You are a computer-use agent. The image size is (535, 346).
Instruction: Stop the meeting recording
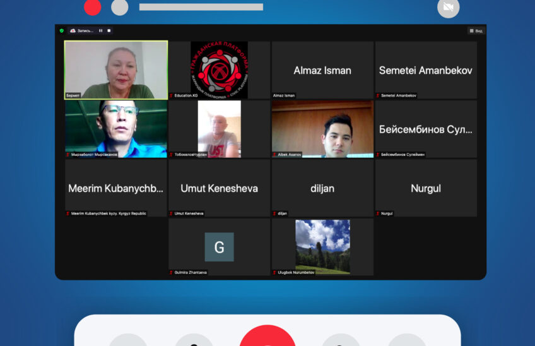pyautogui.click(x=109, y=30)
